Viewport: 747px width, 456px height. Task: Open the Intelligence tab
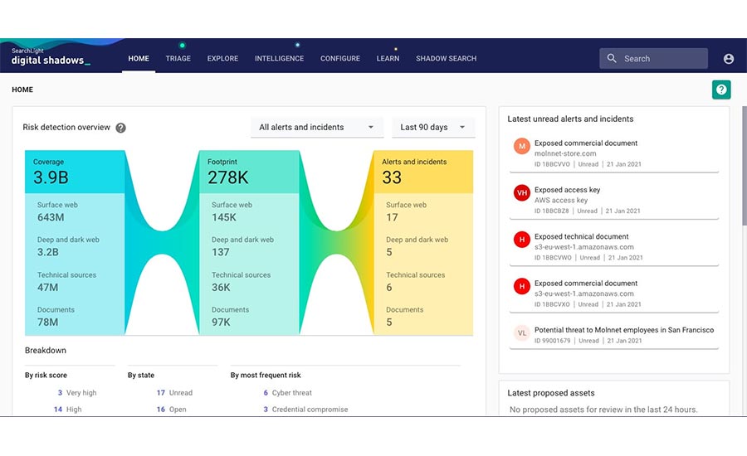coord(279,59)
